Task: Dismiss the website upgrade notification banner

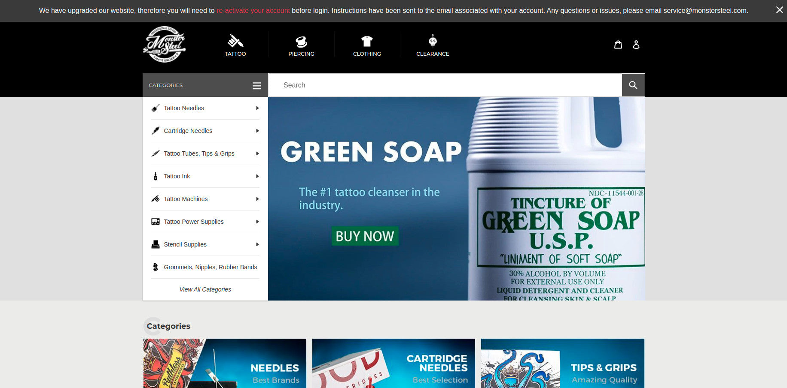Action: 779,10
